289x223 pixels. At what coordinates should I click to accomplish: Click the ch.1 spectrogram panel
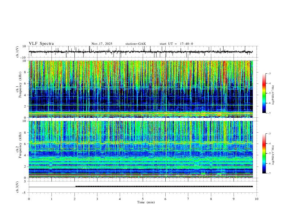point(140,89)
